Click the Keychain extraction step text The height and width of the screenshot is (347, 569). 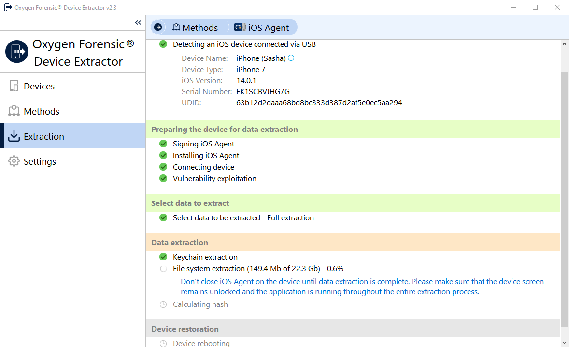coord(205,257)
